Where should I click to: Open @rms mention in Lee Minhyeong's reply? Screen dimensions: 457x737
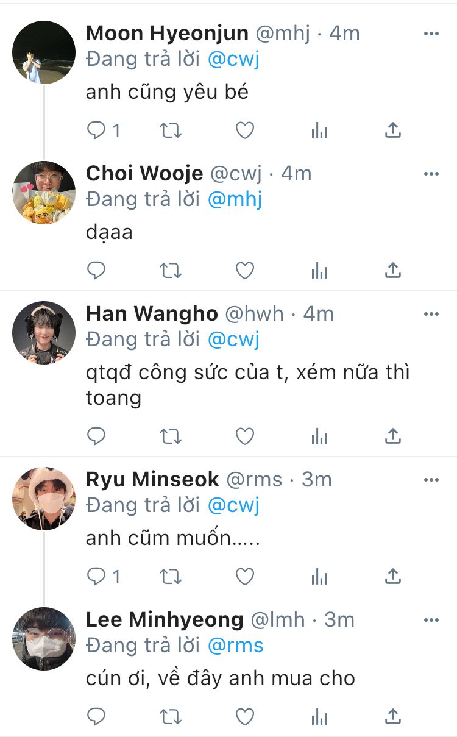(x=235, y=646)
